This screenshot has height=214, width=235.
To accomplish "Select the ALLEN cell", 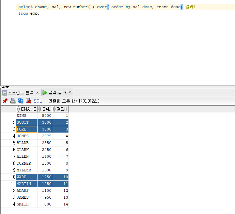I will click(27, 156).
